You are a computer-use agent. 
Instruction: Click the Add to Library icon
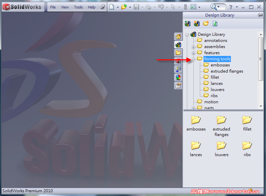coord(188,24)
